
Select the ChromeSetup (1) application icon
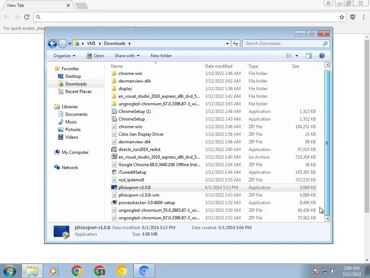(114, 111)
